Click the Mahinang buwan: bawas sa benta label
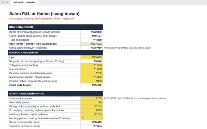207x129 pixels. pos(44,114)
